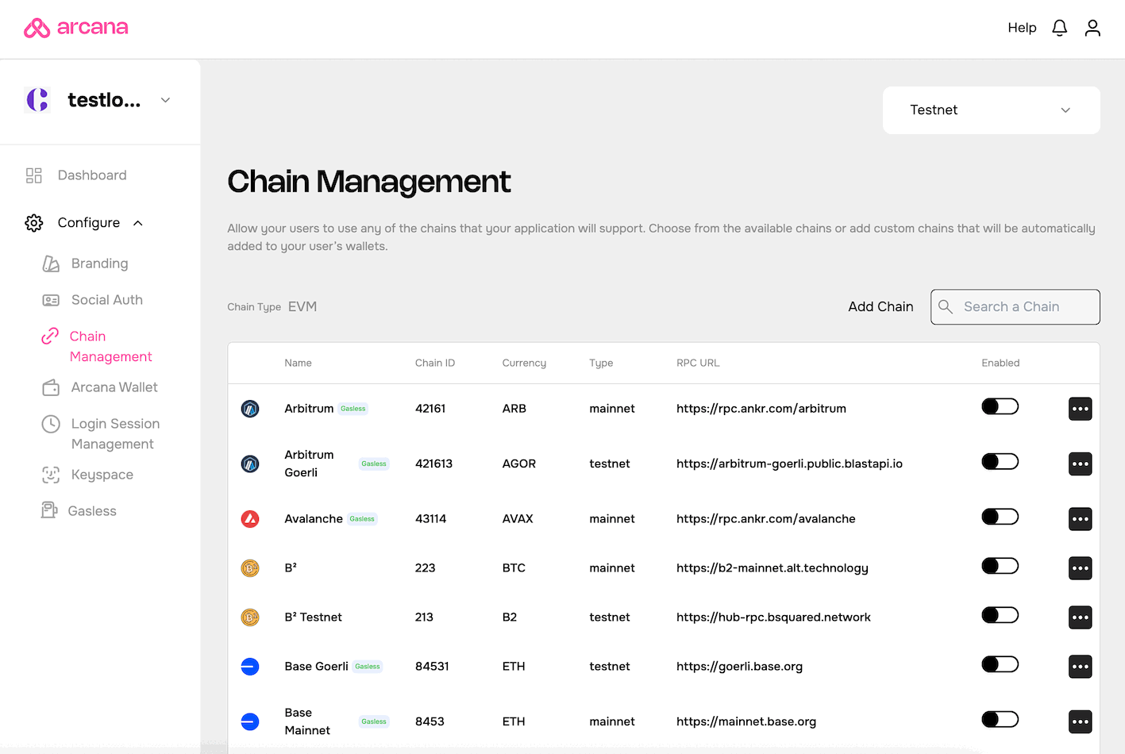Open more options for B² mainnet row
This screenshot has height=754, width=1125.
[x=1081, y=568]
